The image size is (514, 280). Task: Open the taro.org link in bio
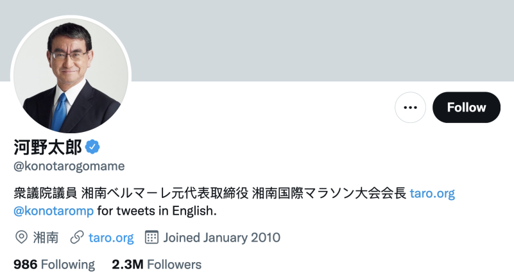(x=432, y=193)
